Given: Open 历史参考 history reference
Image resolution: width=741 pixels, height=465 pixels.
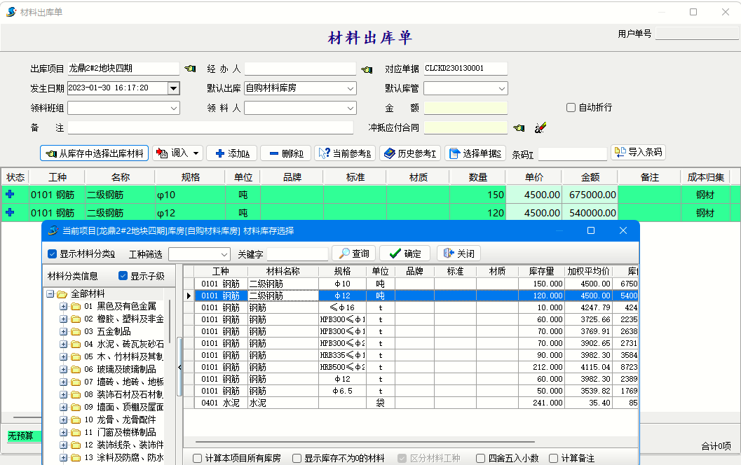Looking at the screenshot, I should [x=410, y=153].
